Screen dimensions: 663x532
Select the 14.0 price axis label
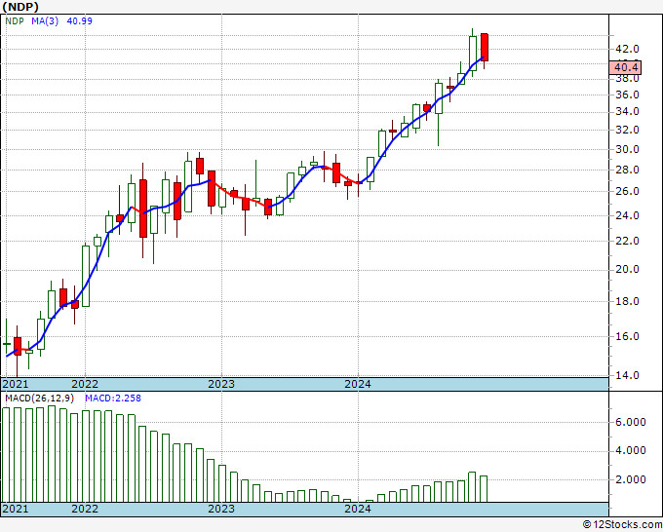pyautogui.click(x=627, y=375)
